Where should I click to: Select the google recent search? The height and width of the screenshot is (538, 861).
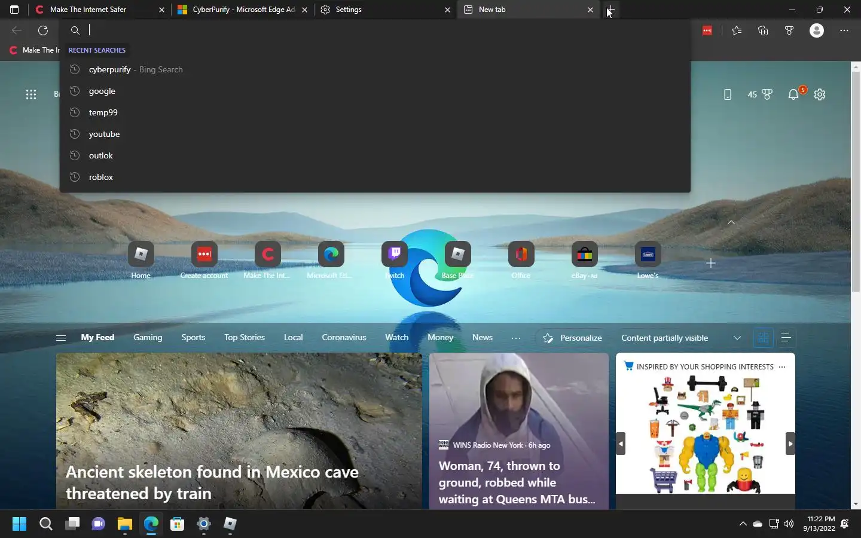point(375,91)
